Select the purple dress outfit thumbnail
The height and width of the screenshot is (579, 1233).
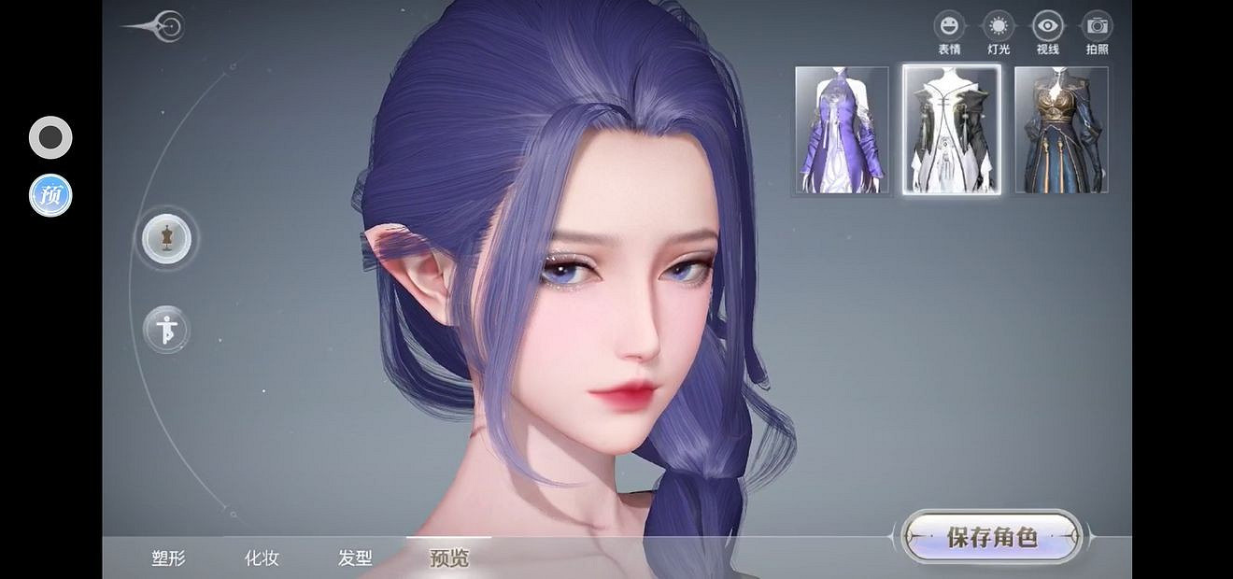click(x=840, y=130)
